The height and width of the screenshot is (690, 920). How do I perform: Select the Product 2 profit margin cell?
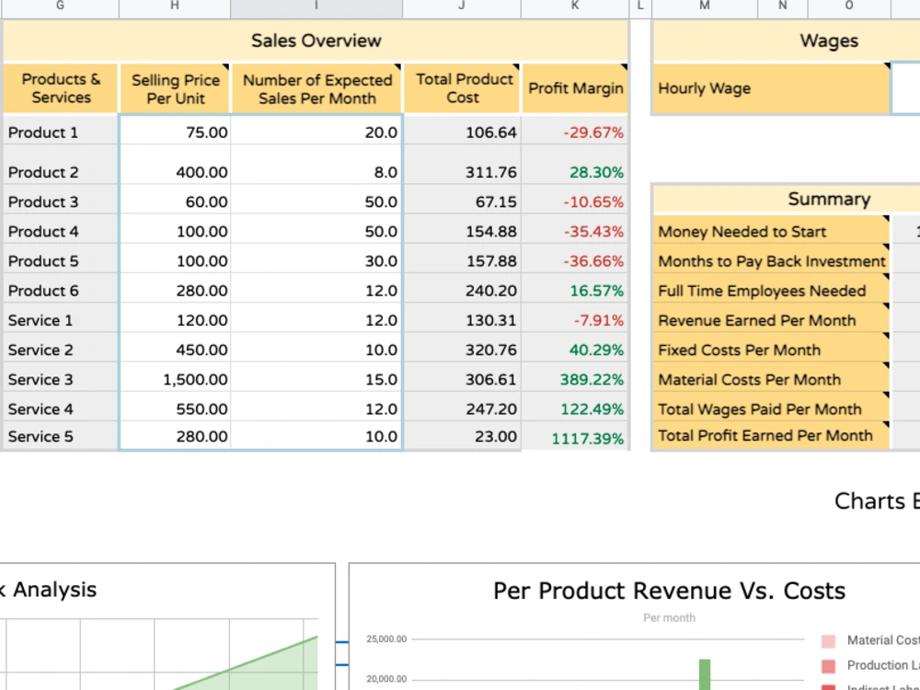click(574, 167)
